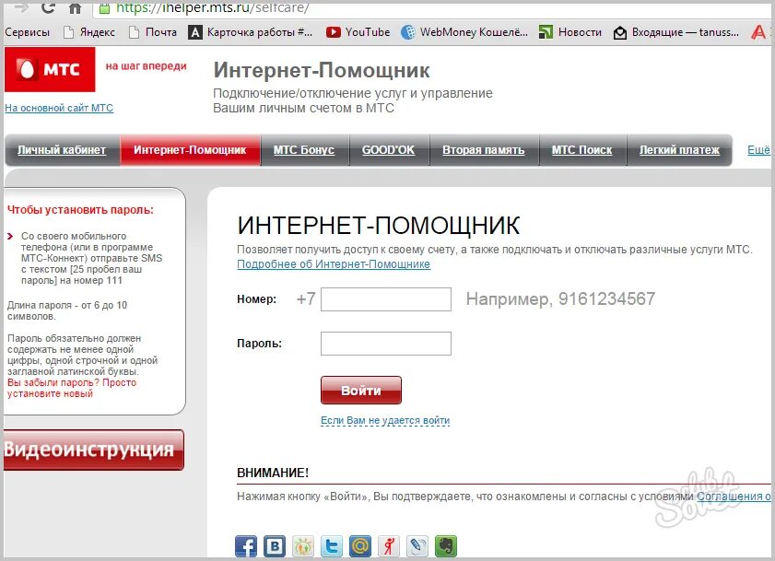Click the на шаг впереди slogan

point(146,66)
